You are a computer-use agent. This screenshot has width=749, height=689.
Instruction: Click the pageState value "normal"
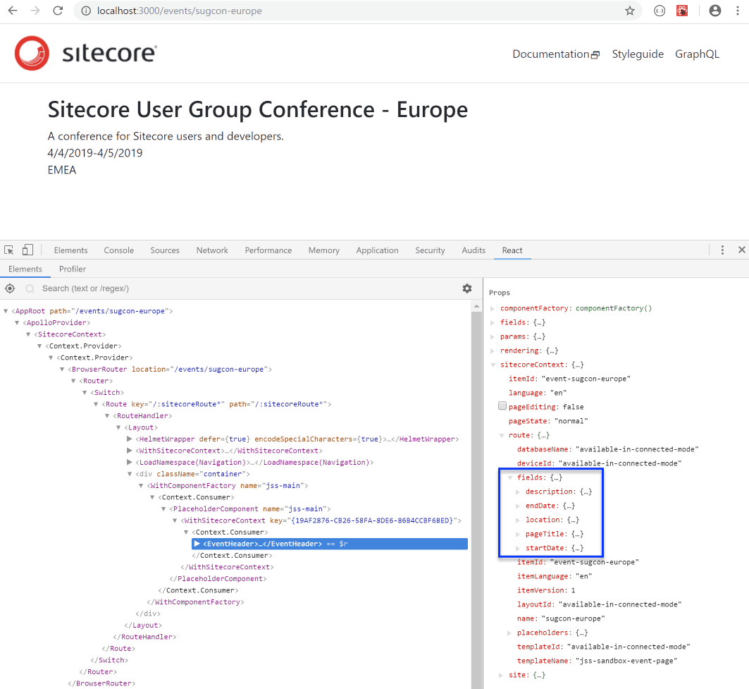(x=573, y=421)
